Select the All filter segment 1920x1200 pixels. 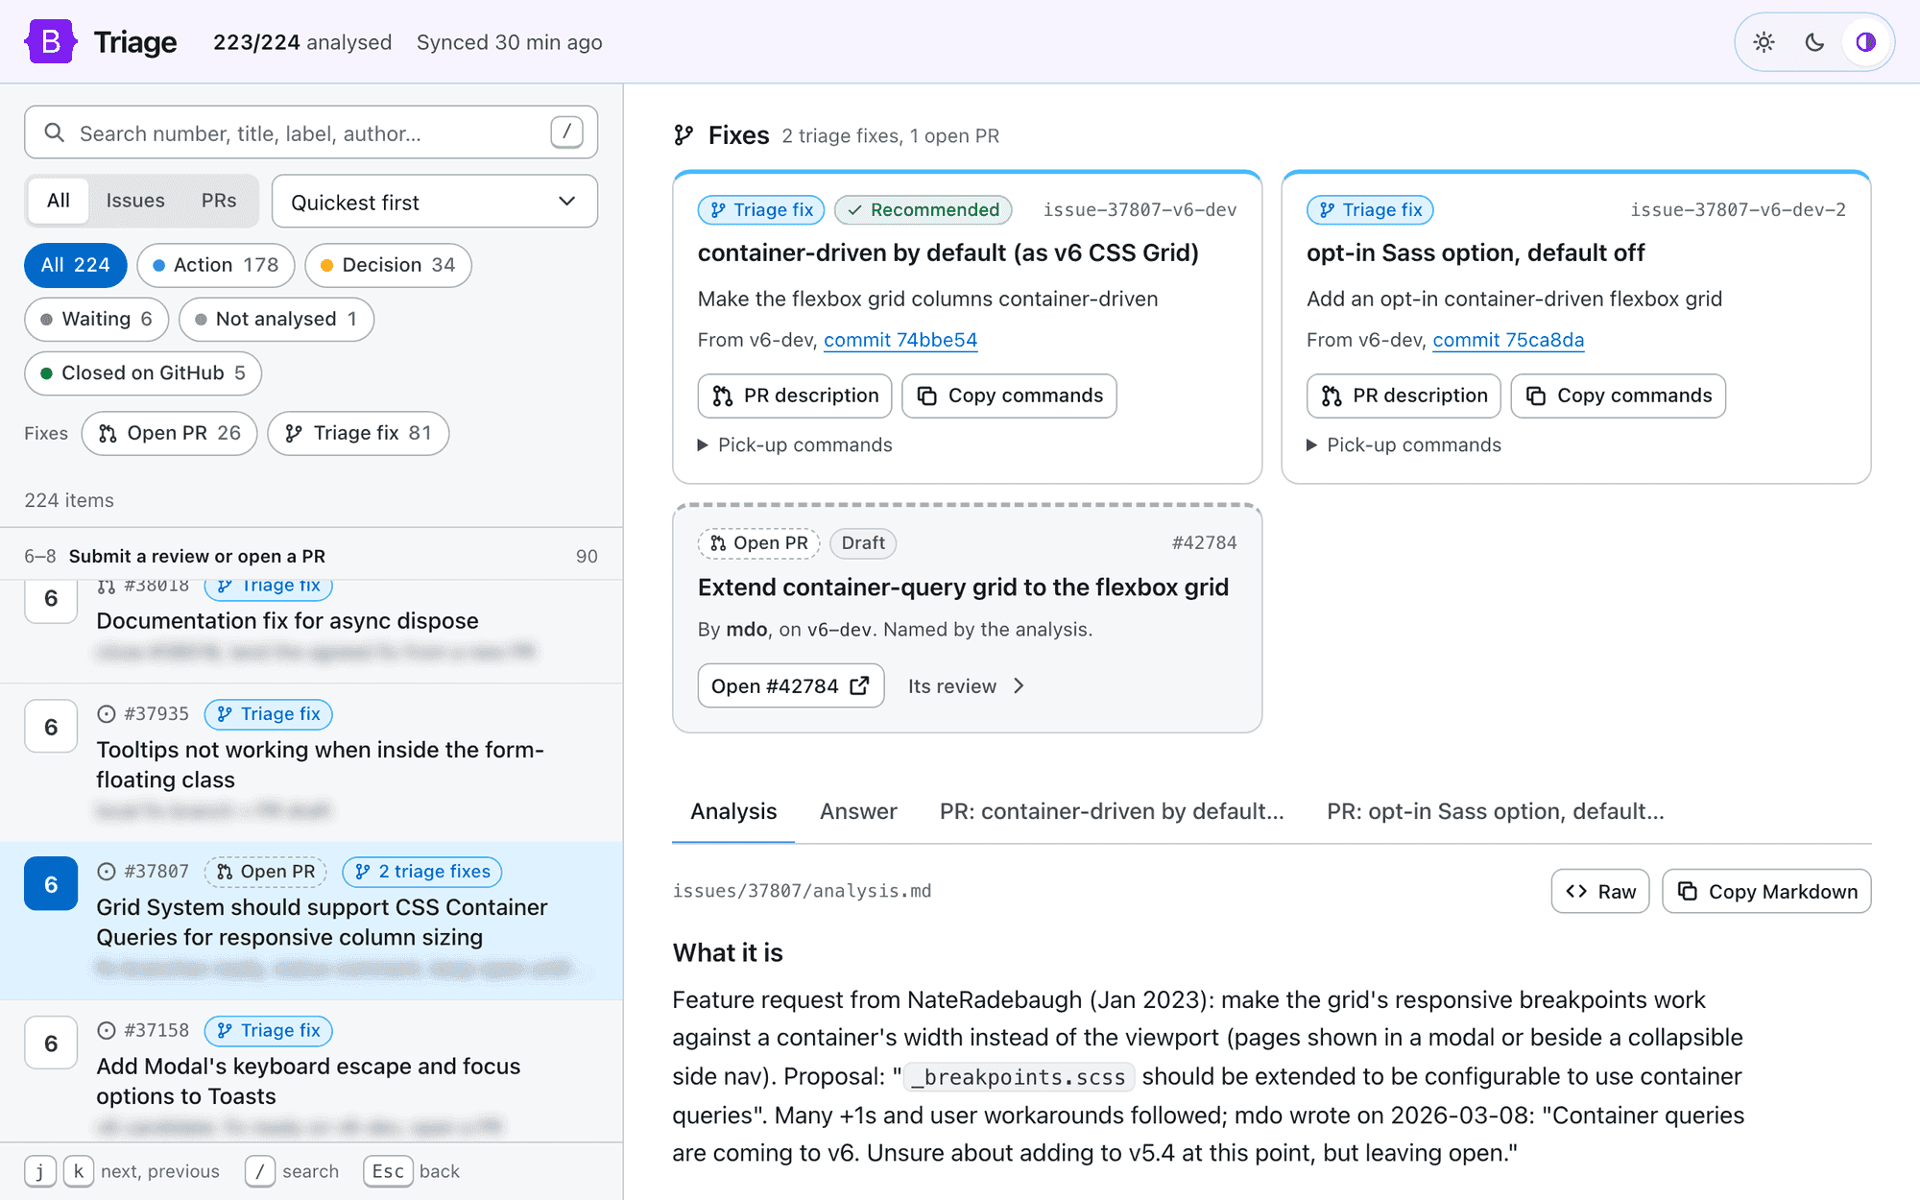coord(59,201)
